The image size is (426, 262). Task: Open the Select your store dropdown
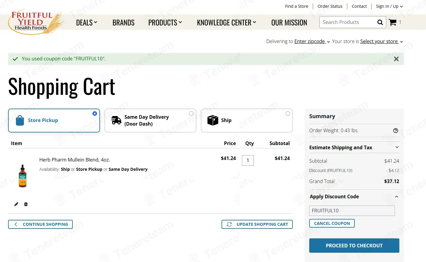(x=381, y=41)
